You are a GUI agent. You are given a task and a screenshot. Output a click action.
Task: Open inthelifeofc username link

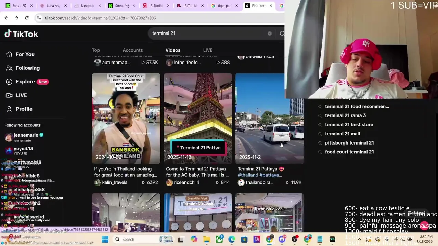click(187, 63)
